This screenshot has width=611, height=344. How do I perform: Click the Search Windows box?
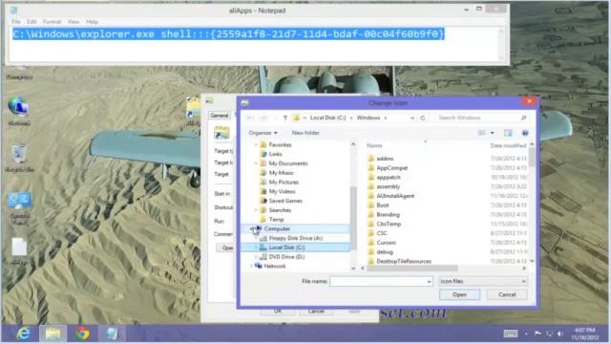tap(482, 118)
